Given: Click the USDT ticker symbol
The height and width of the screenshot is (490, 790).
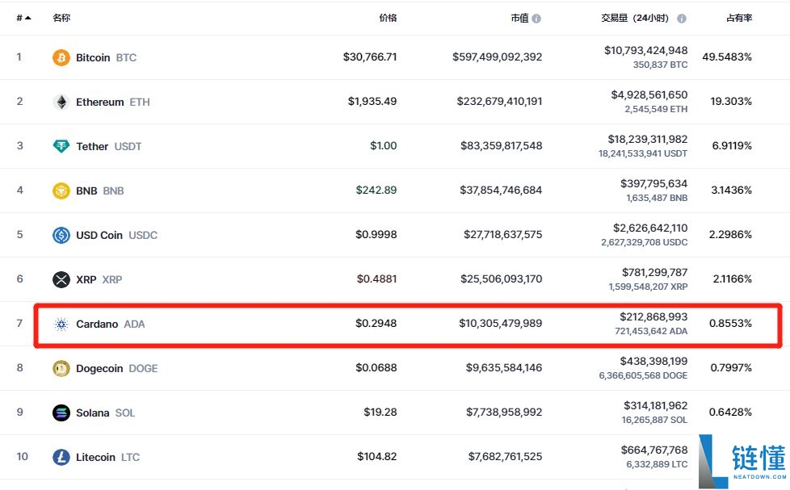Looking at the screenshot, I should click(128, 146).
